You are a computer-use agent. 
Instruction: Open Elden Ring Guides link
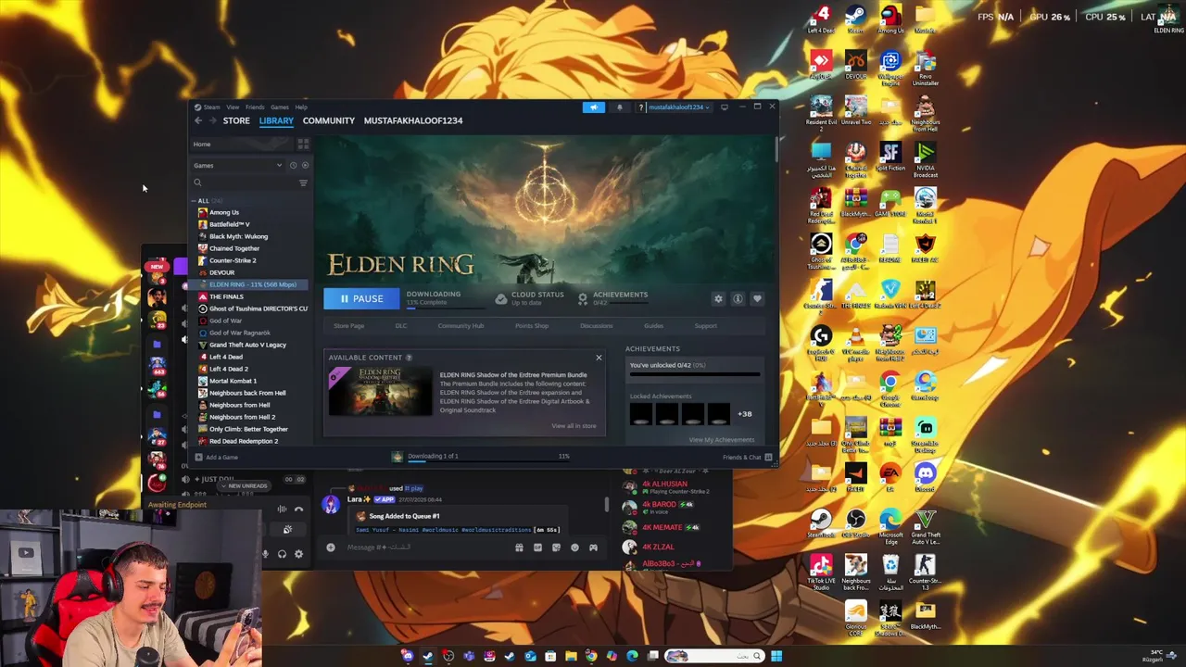tap(653, 326)
